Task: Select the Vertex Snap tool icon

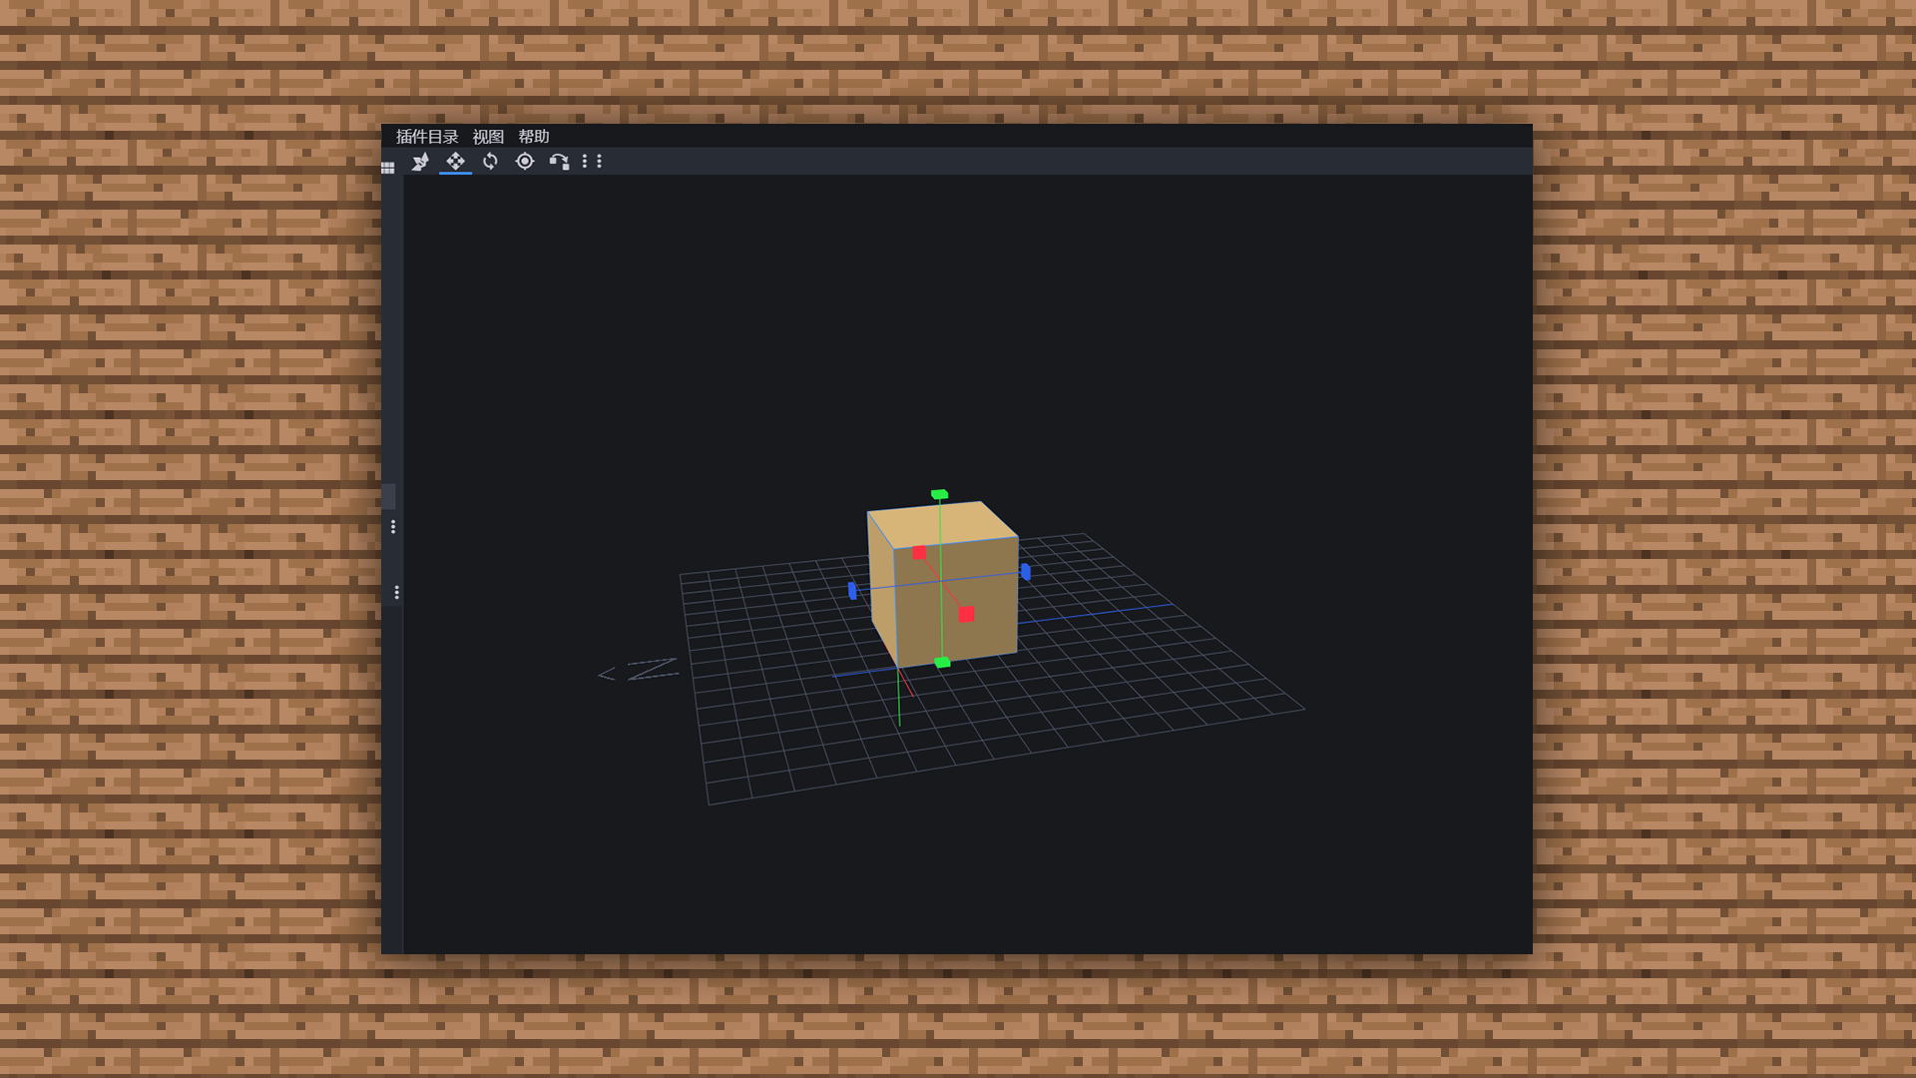Action: [559, 162]
